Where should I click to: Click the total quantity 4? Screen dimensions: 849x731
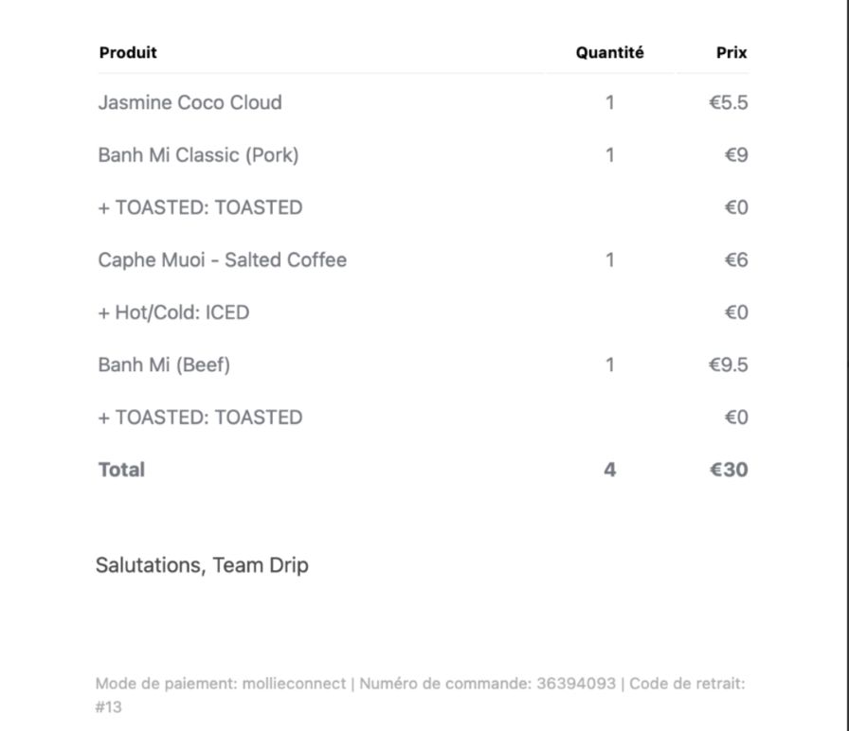[609, 470]
